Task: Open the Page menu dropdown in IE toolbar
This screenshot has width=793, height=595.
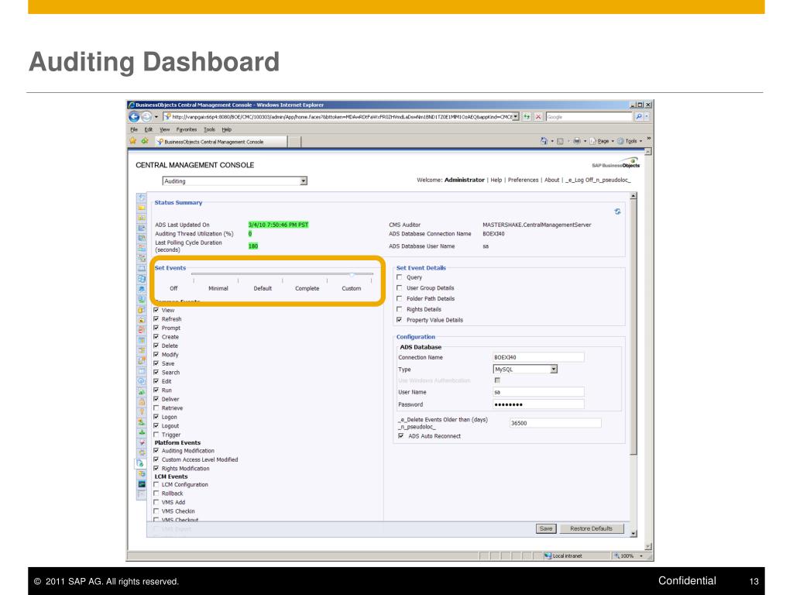Action: point(602,141)
